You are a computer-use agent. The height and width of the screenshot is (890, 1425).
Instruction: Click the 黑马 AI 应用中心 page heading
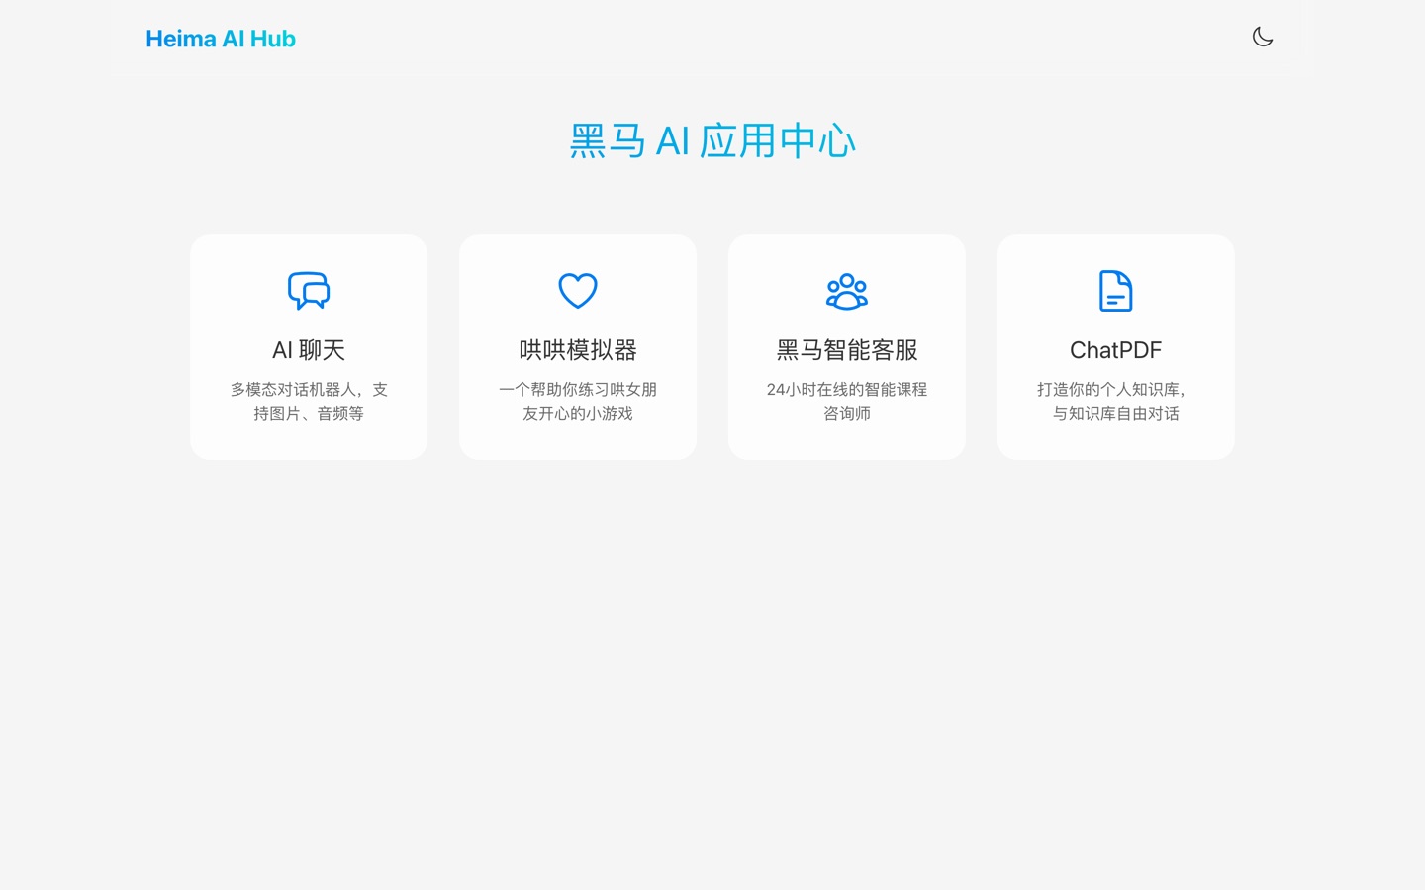tap(712, 140)
